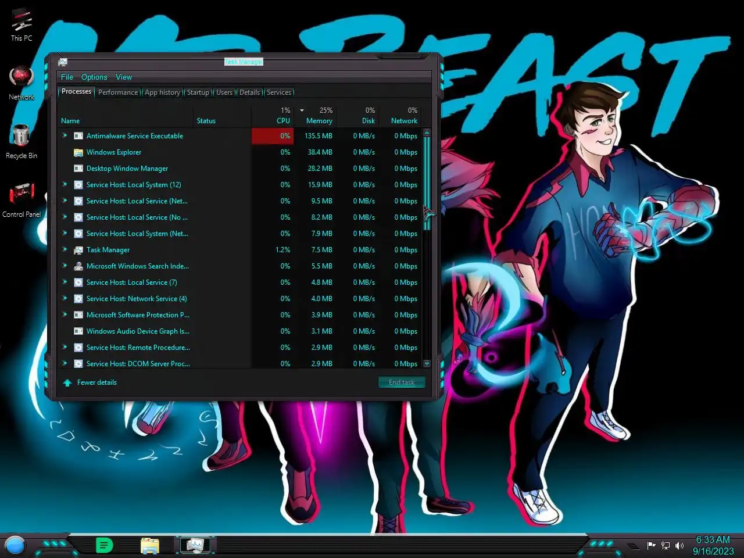
Task: Click the End task button
Action: click(402, 382)
